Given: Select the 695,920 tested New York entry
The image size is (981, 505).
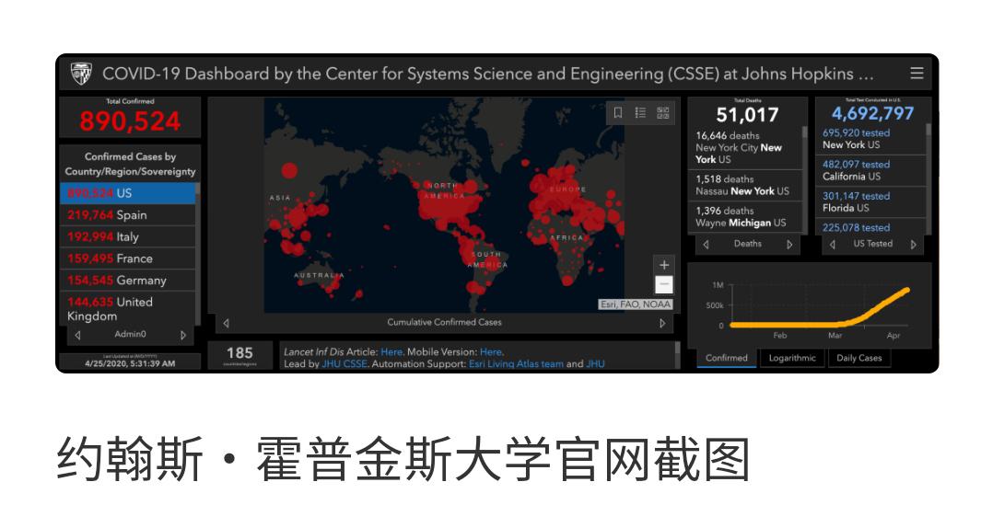Looking at the screenshot, I should point(871,139).
